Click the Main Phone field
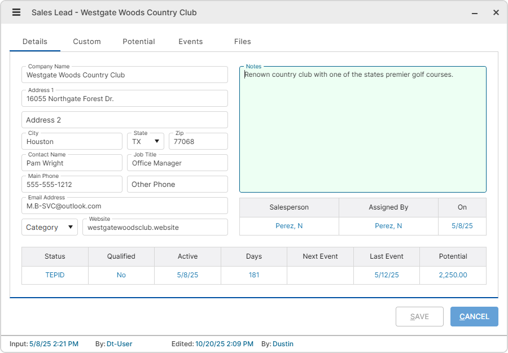 pos(72,184)
